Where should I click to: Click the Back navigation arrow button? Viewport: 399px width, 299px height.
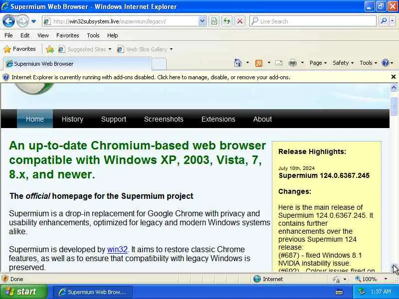pos(8,21)
